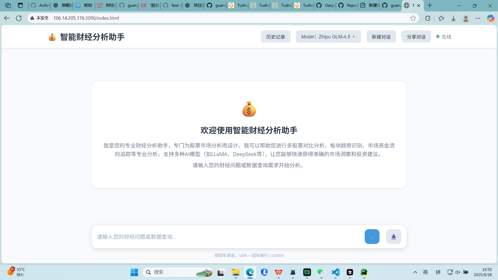The width and height of the screenshot is (498, 280).
Task: Switch to the Activity GitHub tab
Action: [40, 5]
